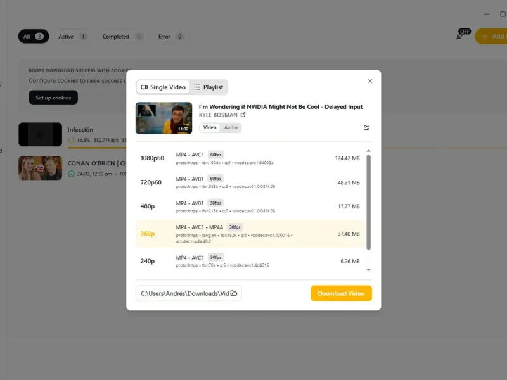507x380 pixels.
Task: Click the 124.42 MB file size
Action: [x=347, y=158]
